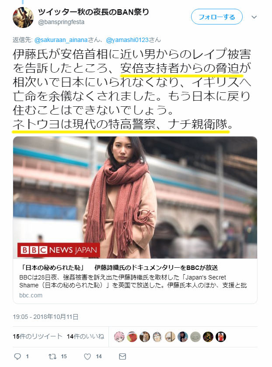Open the 日本の秘められた恥 article headline
This screenshot has height=367, width=272.
pyautogui.click(x=119, y=268)
